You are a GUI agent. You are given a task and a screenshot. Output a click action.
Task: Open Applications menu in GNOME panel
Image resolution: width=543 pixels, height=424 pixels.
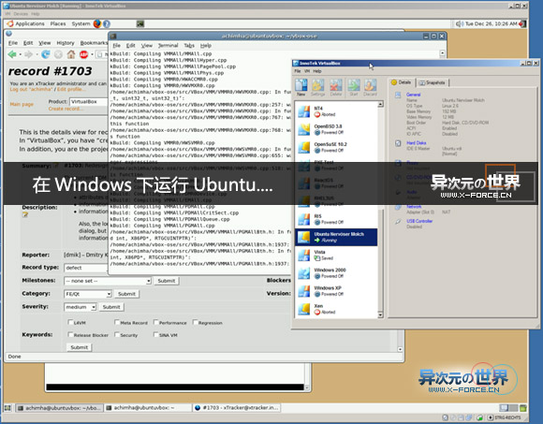pos(30,23)
